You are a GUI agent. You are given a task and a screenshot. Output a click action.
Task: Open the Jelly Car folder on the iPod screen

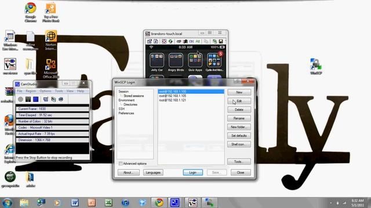coord(157,60)
